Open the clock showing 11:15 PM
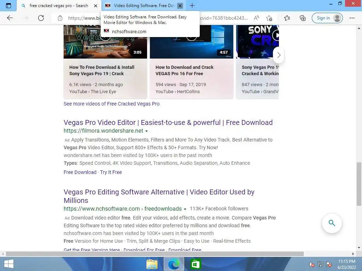This screenshot has height=271, width=362. pos(346,264)
